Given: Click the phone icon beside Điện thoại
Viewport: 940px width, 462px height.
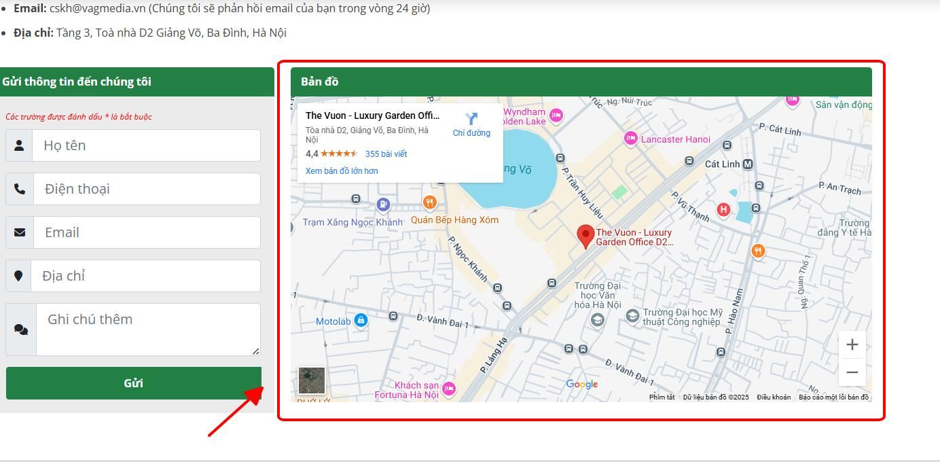Looking at the screenshot, I should tap(20, 189).
